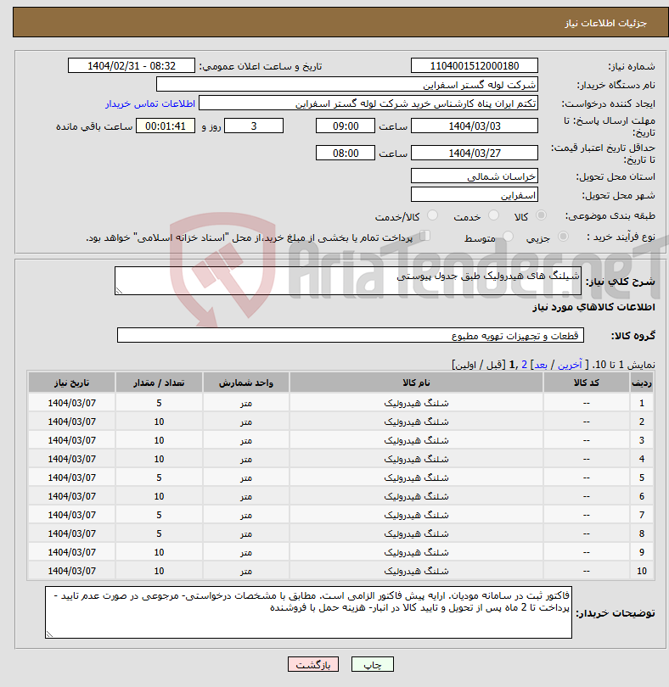Click the announcement date field 1404/02/31 - 08:32
Screen dimensions: 669x687
[131, 65]
